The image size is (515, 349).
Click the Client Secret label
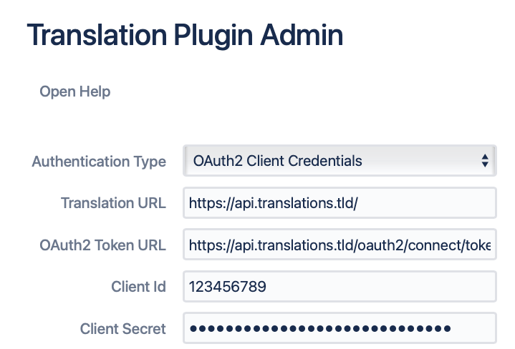pyautogui.click(x=122, y=329)
